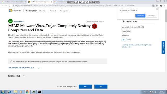This screenshot has width=167, height=94.
Task: Open the media player taskbar icon
Action: click(21, 92)
